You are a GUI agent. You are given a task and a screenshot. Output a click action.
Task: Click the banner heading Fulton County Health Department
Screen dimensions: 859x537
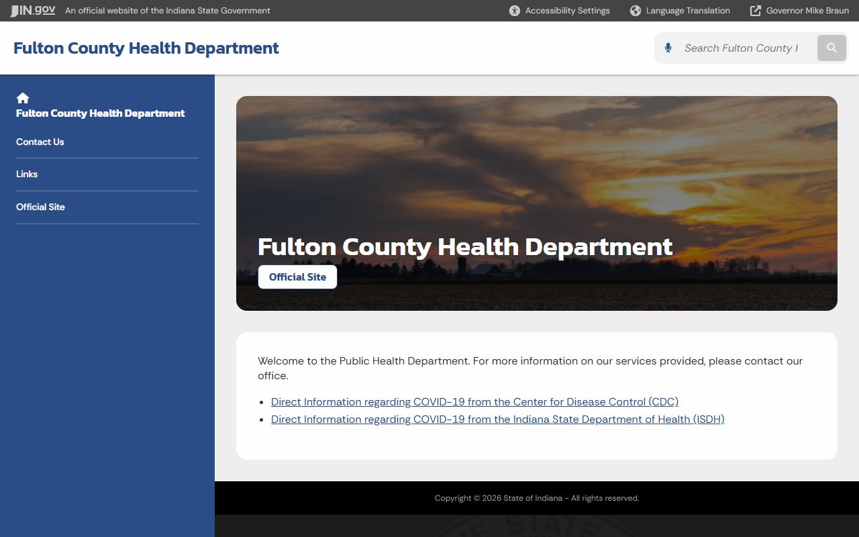(x=465, y=247)
